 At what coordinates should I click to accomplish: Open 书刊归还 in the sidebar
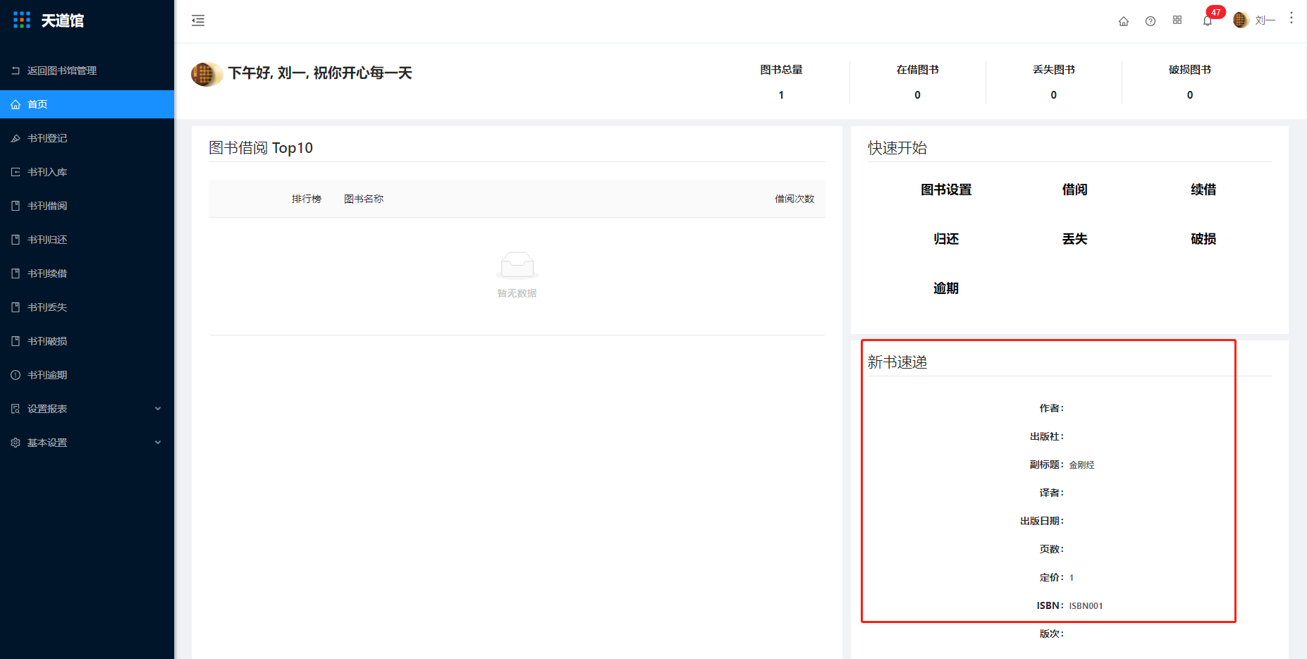tap(87, 240)
